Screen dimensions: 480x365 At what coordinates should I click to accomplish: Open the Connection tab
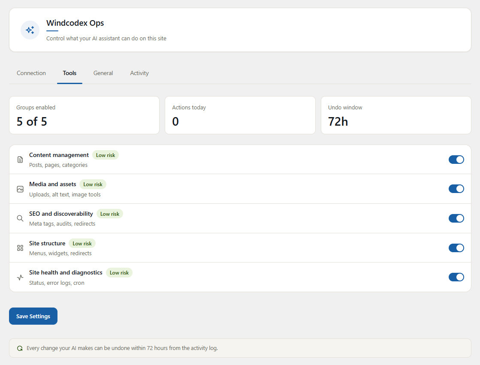point(31,73)
